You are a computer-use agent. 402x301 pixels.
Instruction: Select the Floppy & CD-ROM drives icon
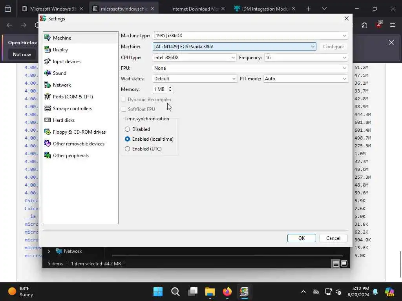coord(48,132)
